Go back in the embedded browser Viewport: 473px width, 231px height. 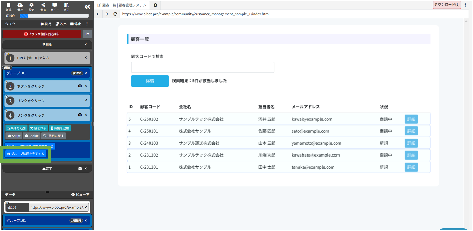(98, 14)
